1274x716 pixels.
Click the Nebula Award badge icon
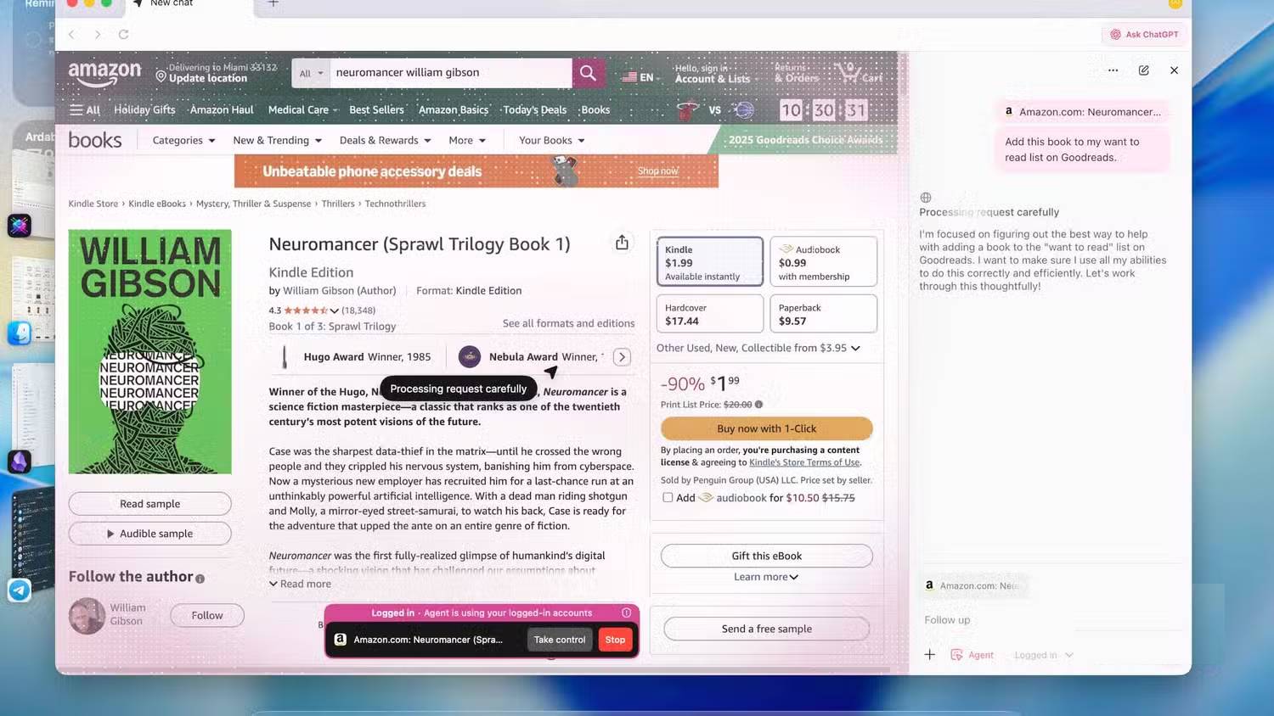coord(470,357)
